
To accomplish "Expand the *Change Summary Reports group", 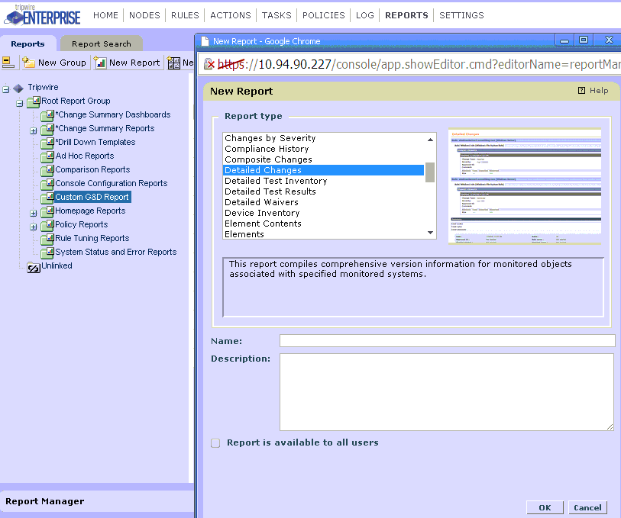I will 33,130.
